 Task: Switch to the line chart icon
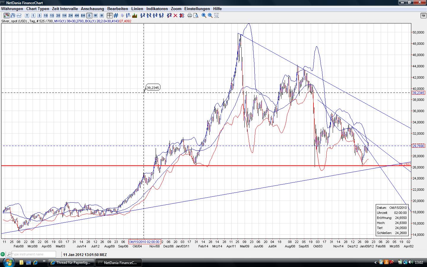click(19, 15)
